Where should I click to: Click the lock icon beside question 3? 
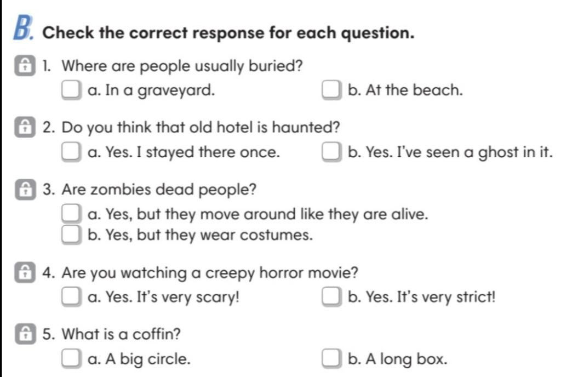[x=25, y=189]
